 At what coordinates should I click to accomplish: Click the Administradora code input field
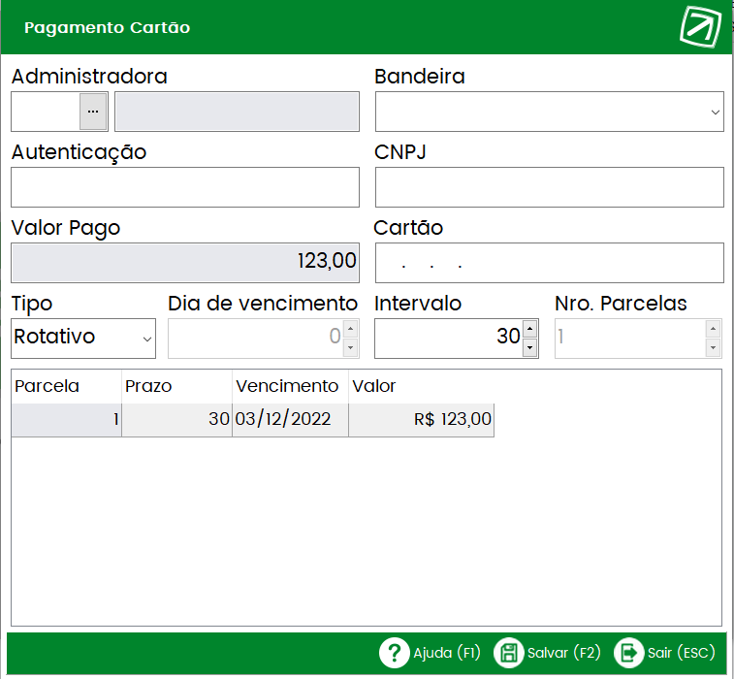[x=46, y=112]
